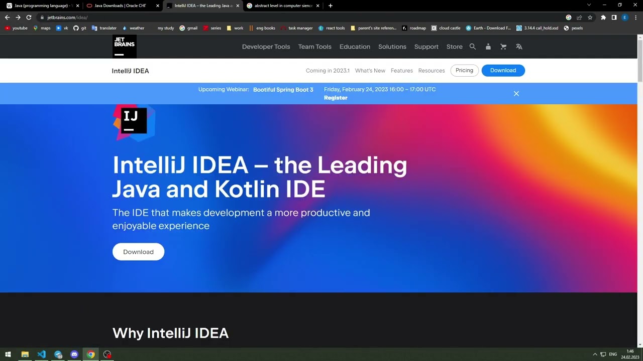Open File Explorer from taskbar
The height and width of the screenshot is (361, 643).
[25, 354]
